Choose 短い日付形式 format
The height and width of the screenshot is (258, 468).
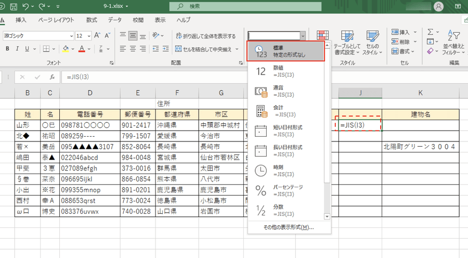click(285, 131)
